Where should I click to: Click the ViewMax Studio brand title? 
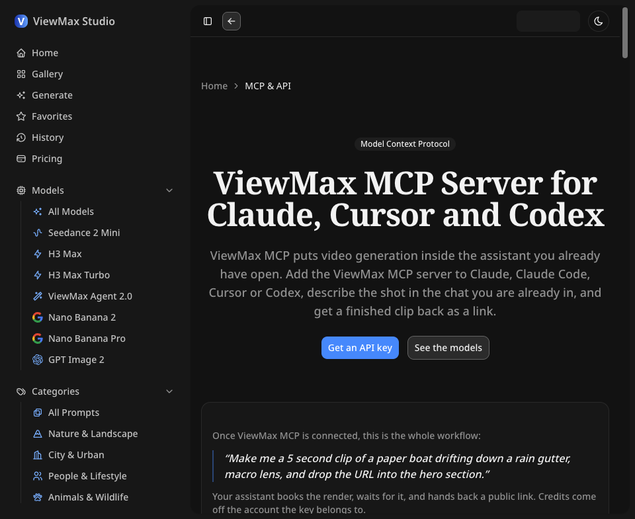(73, 21)
